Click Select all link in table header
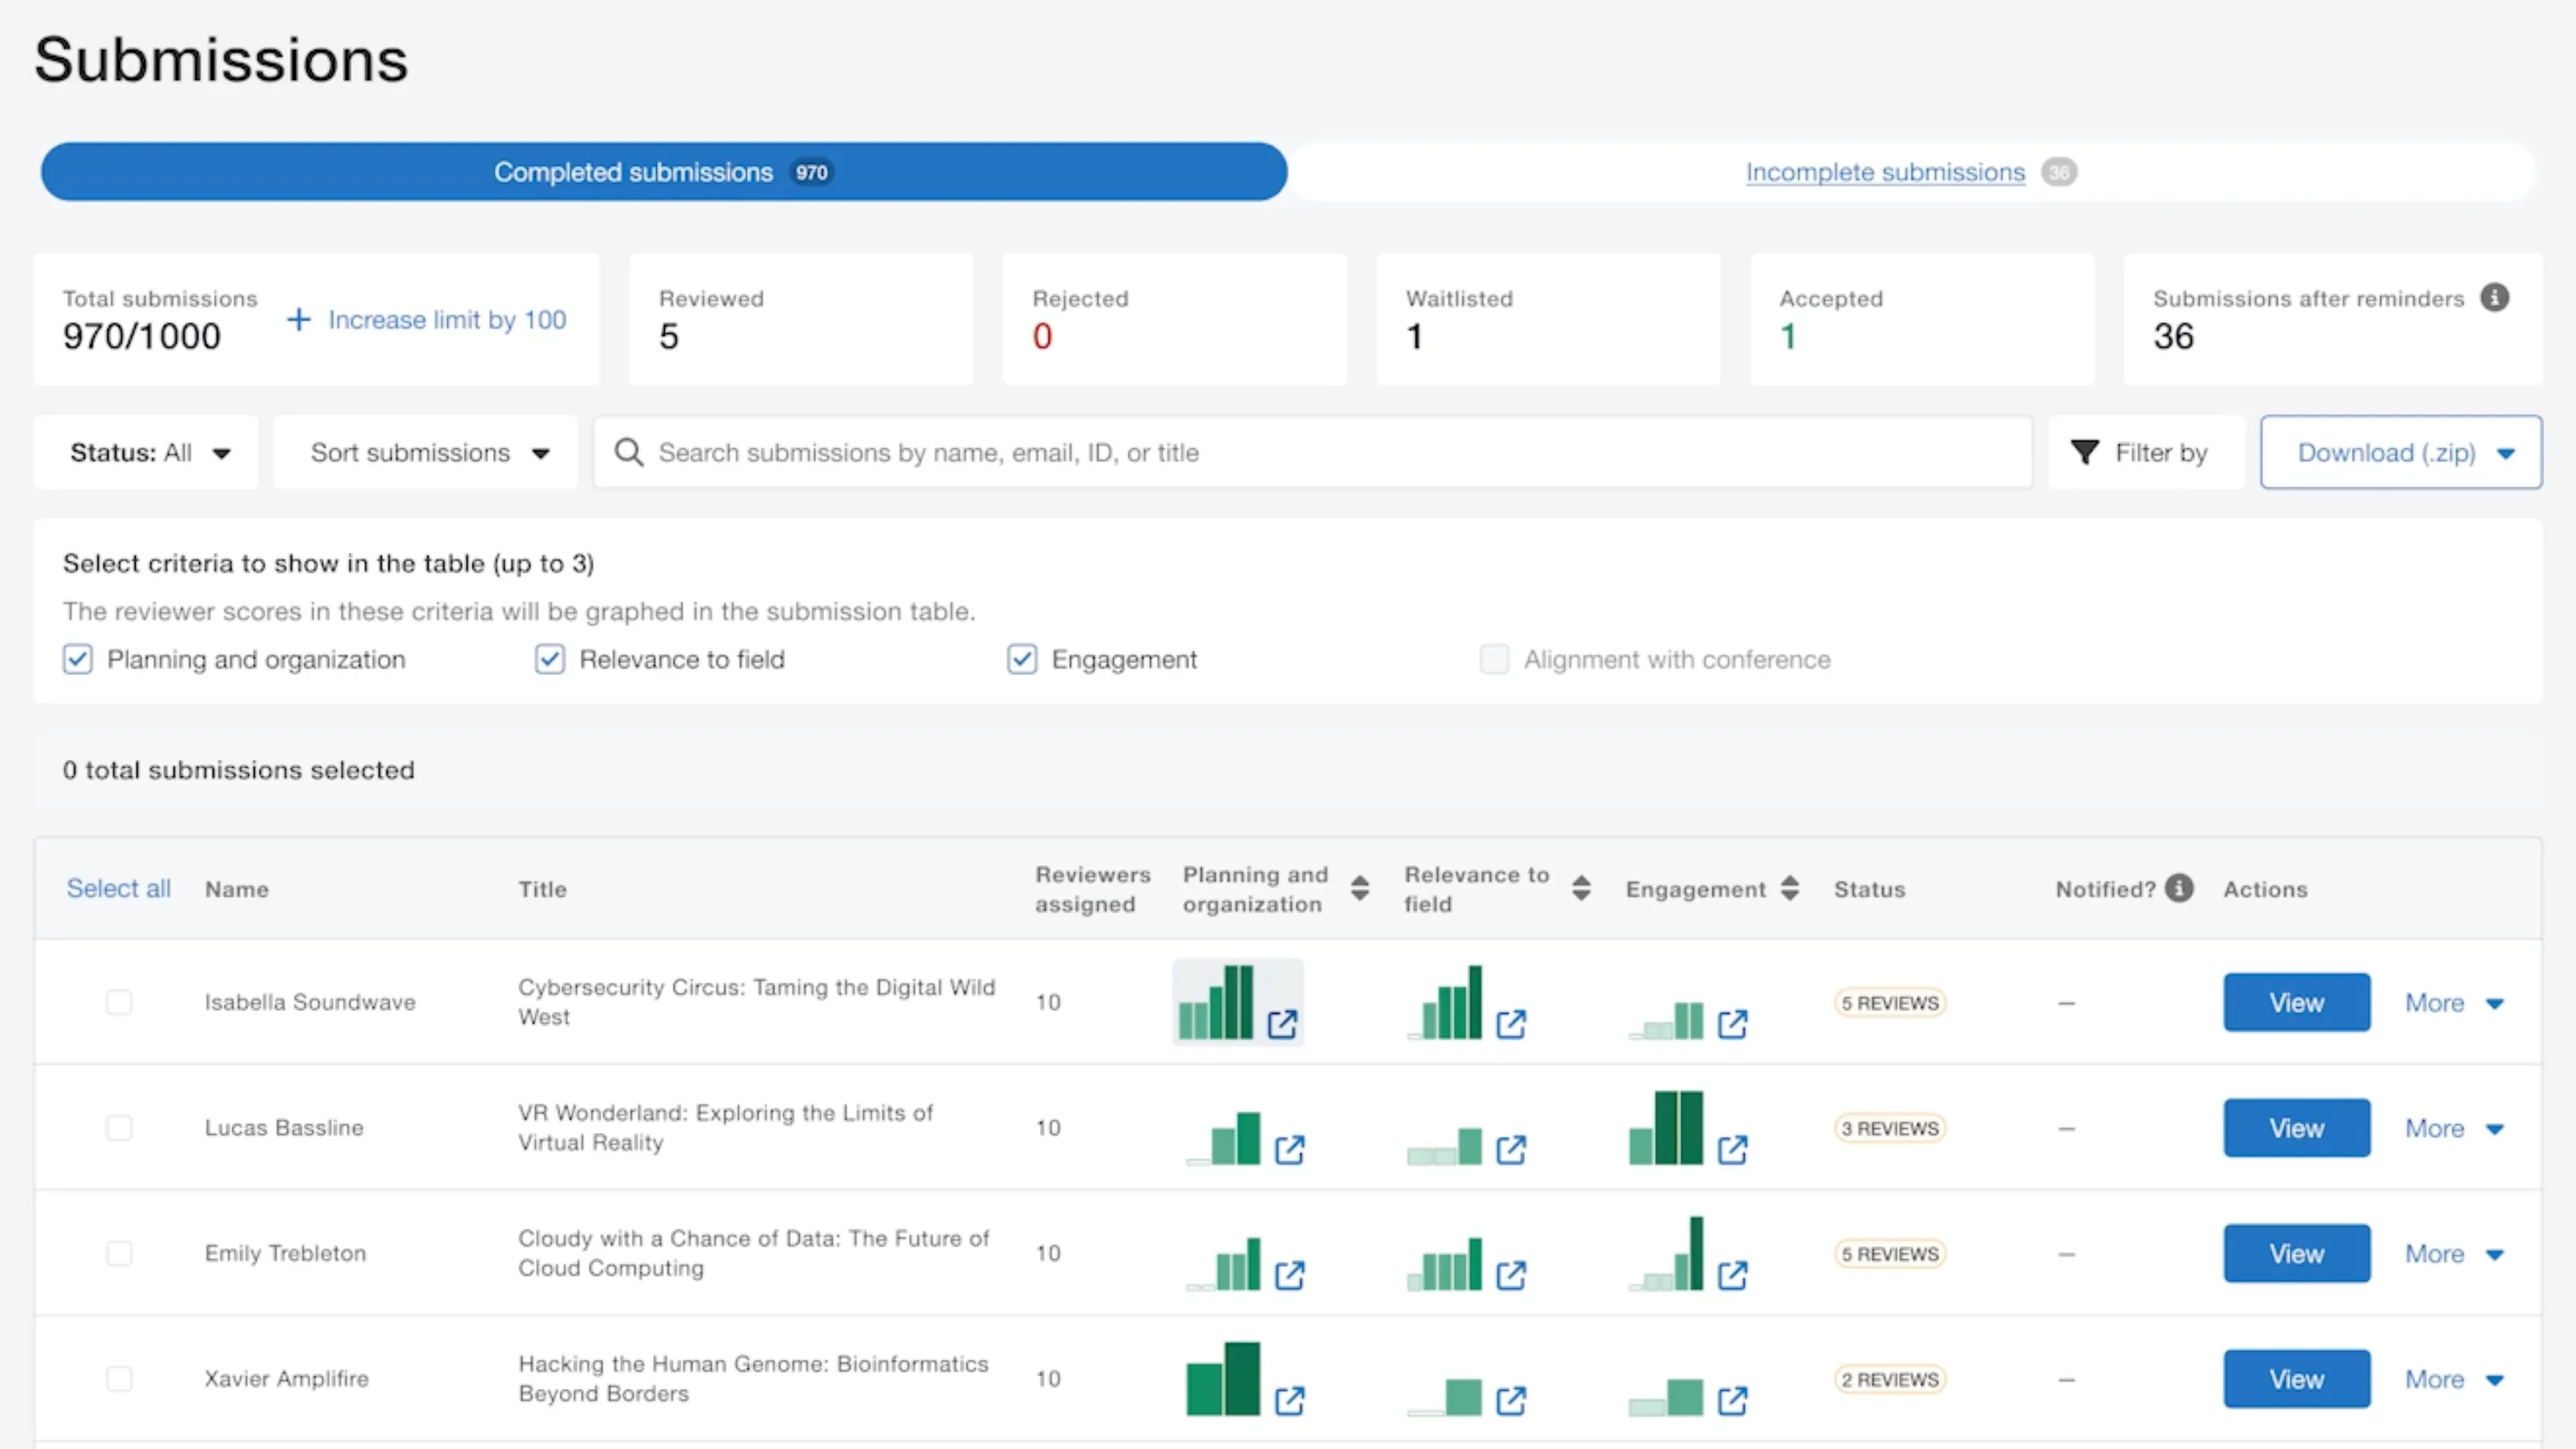This screenshot has width=2576, height=1449. pyautogui.click(x=119, y=889)
